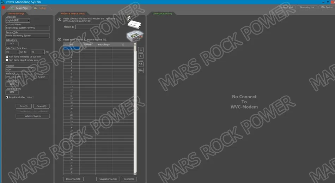
Task: Select row 20 in the inverter table
Action: click(x=98, y=109)
